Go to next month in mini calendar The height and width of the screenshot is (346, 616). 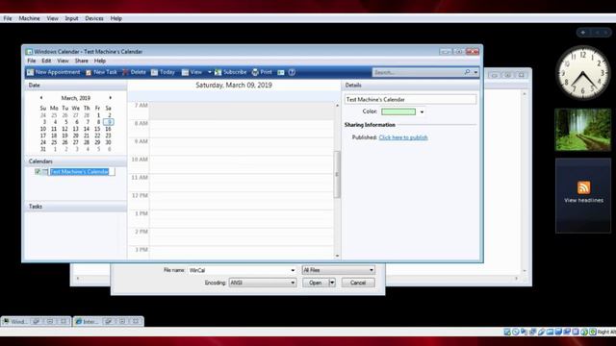[x=111, y=98]
